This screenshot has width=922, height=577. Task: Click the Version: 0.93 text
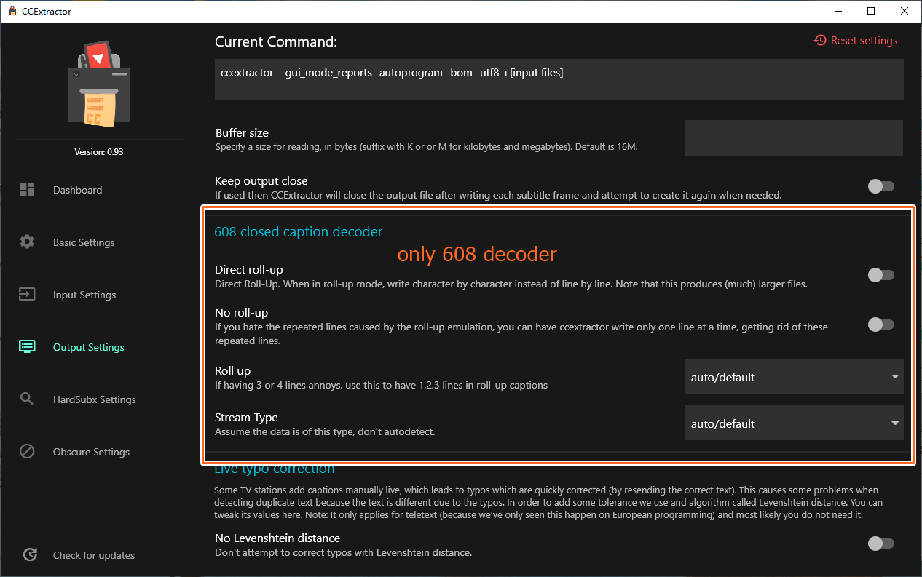pyautogui.click(x=98, y=152)
